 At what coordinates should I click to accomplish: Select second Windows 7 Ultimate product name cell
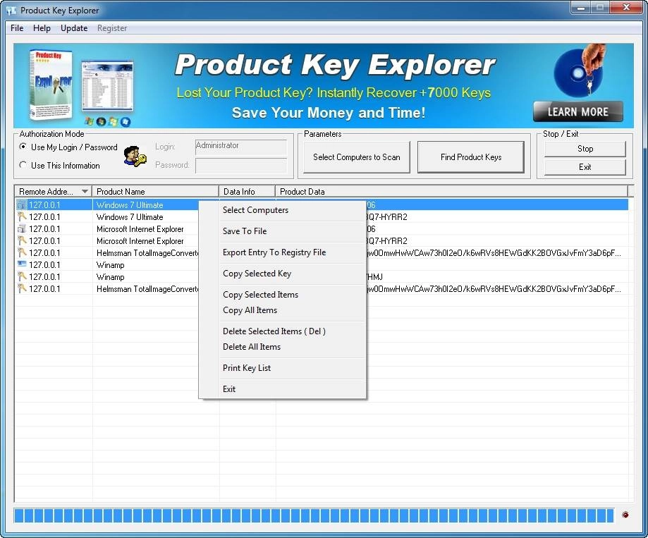pyautogui.click(x=130, y=217)
